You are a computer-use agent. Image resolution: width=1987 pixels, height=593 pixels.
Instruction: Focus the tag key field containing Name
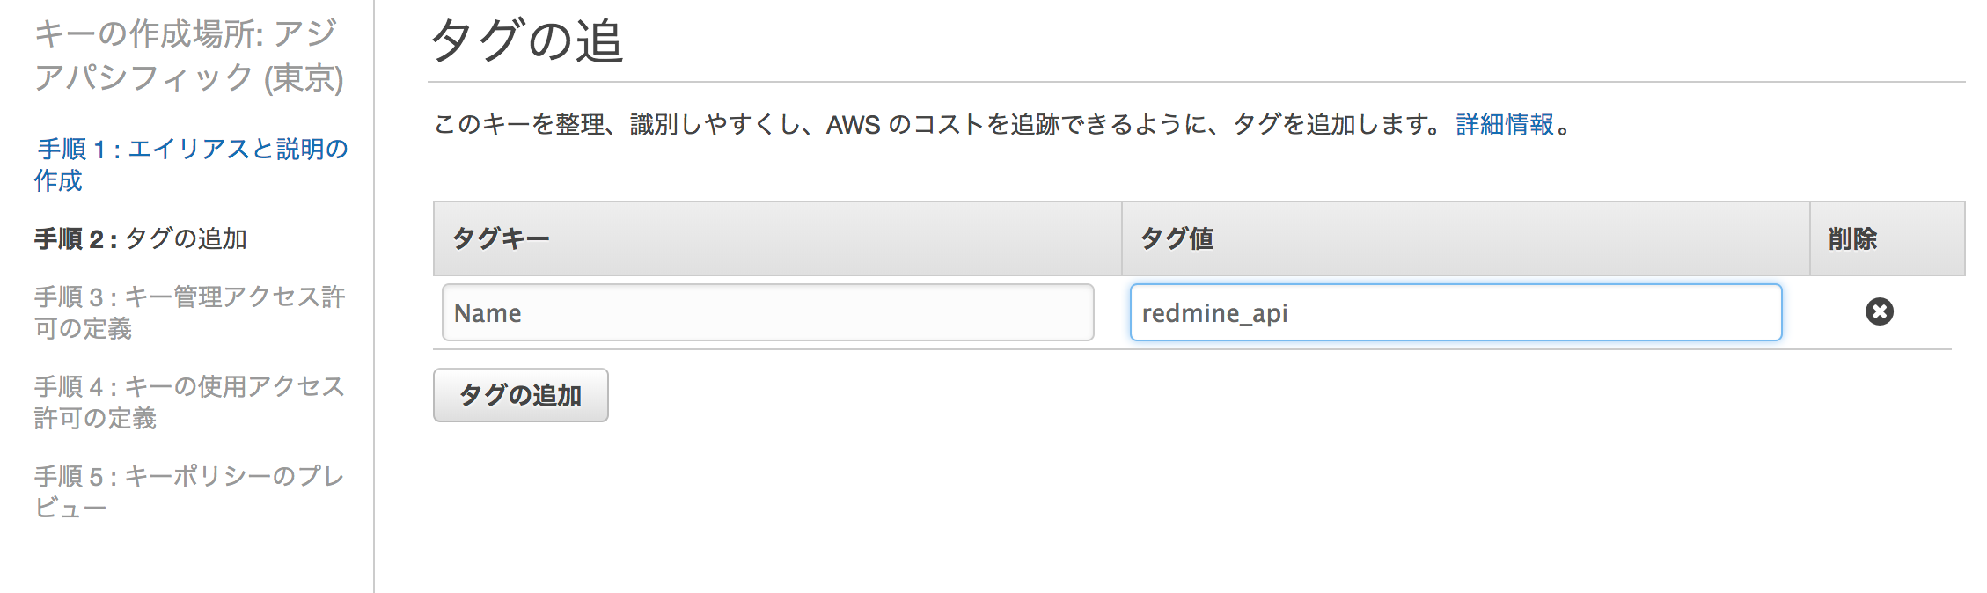[x=767, y=312]
